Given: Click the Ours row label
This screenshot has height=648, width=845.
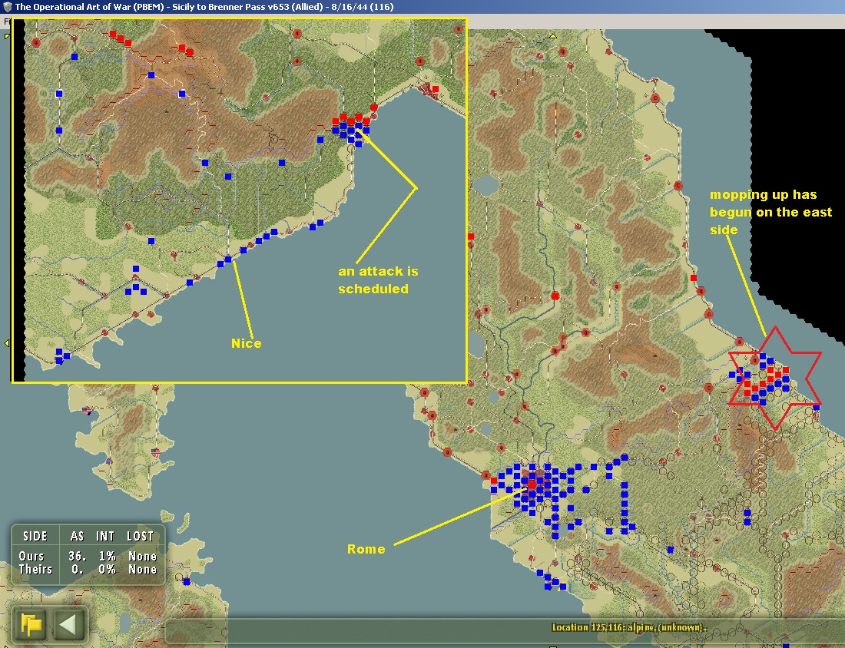Looking at the screenshot, I should click(31, 556).
